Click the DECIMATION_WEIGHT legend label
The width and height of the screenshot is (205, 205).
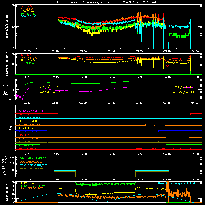click(x=33, y=162)
